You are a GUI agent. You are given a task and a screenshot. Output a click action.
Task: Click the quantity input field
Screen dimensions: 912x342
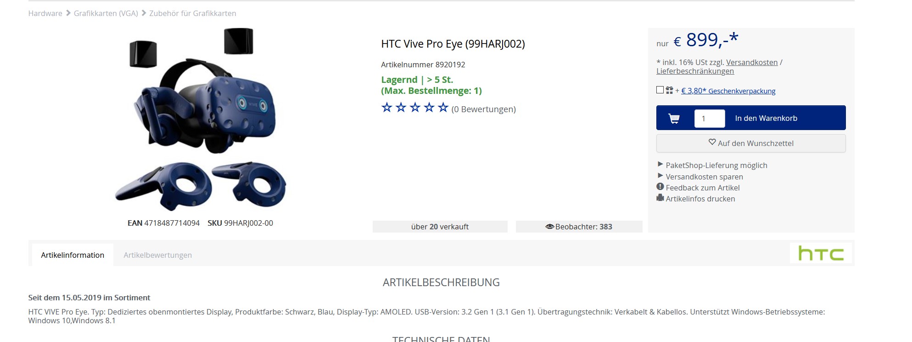tap(710, 119)
